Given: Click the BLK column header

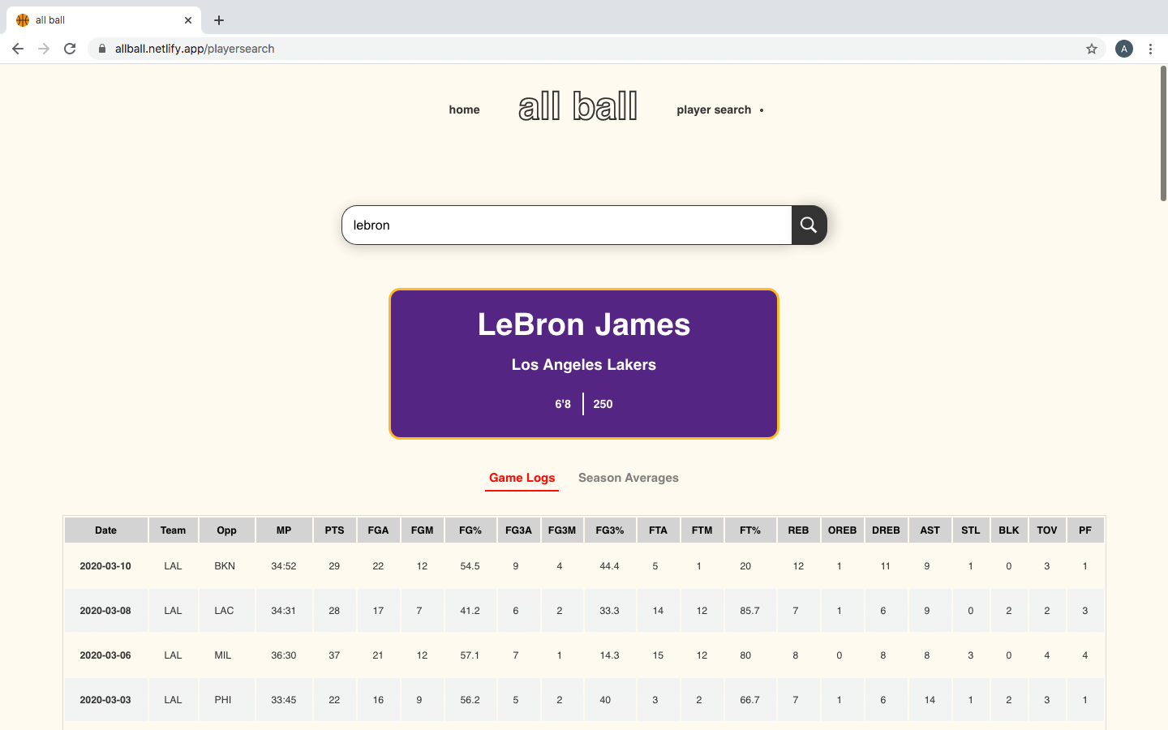Looking at the screenshot, I should (x=1009, y=530).
